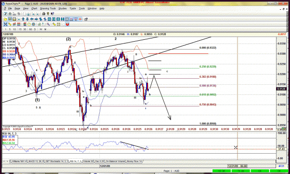This screenshot has width=290, height=174.
Task: Open the Page menu
Action: click(x=17, y=8)
